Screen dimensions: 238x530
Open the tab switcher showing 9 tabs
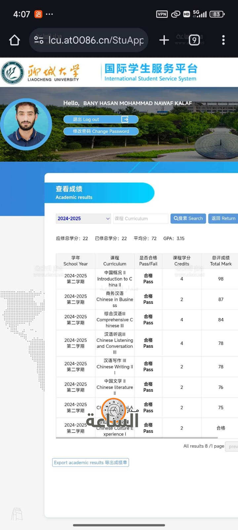coord(194,40)
